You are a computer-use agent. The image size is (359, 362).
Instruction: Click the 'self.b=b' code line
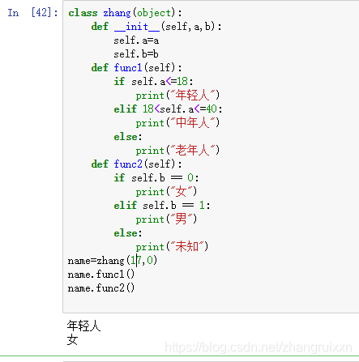click(136, 54)
